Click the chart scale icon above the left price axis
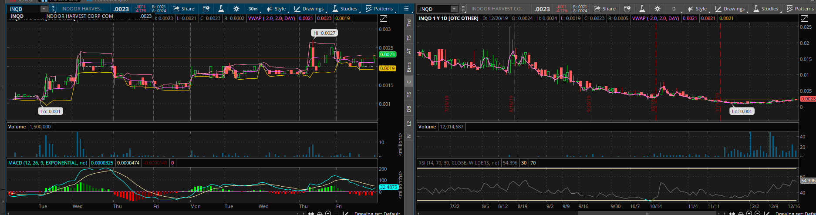The image size is (816, 215). coord(384,18)
